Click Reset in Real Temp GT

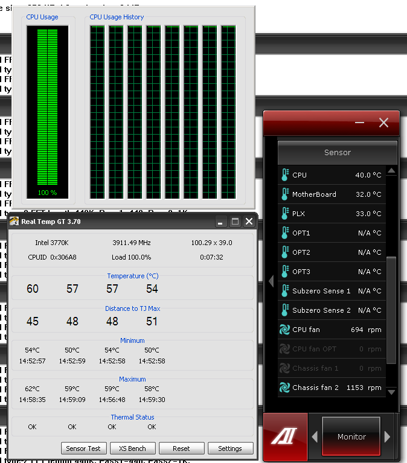[x=181, y=449]
